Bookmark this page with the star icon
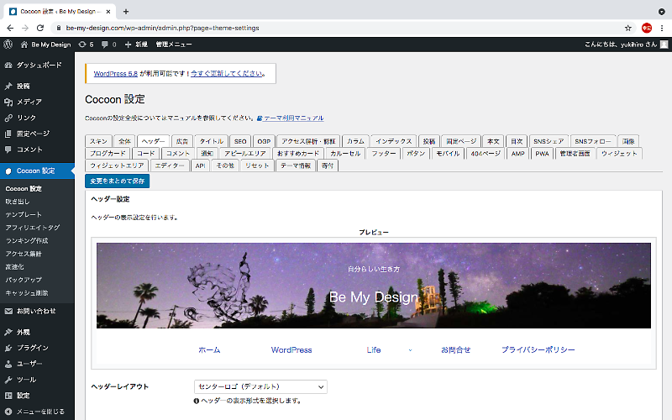The height and width of the screenshot is (420, 672). point(627,28)
